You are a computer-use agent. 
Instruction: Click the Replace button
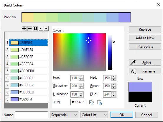click(x=145, y=29)
